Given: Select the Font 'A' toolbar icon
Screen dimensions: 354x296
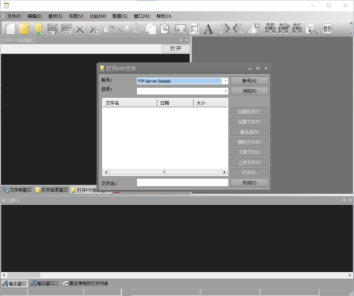Looking at the screenshot, I should pos(208,29).
